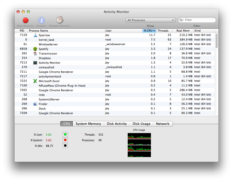Select the Sparrow app icon in the list
Viewport: 233px width, 182px height.
(35, 35)
